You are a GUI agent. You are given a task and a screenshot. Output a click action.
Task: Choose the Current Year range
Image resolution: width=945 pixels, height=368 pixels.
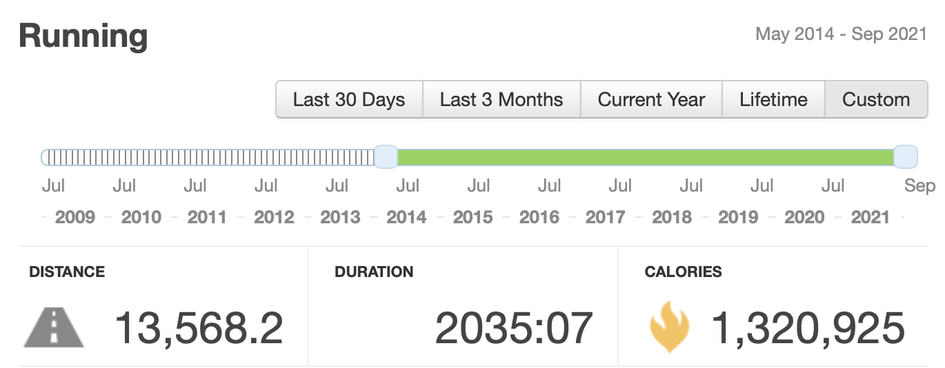pos(651,99)
